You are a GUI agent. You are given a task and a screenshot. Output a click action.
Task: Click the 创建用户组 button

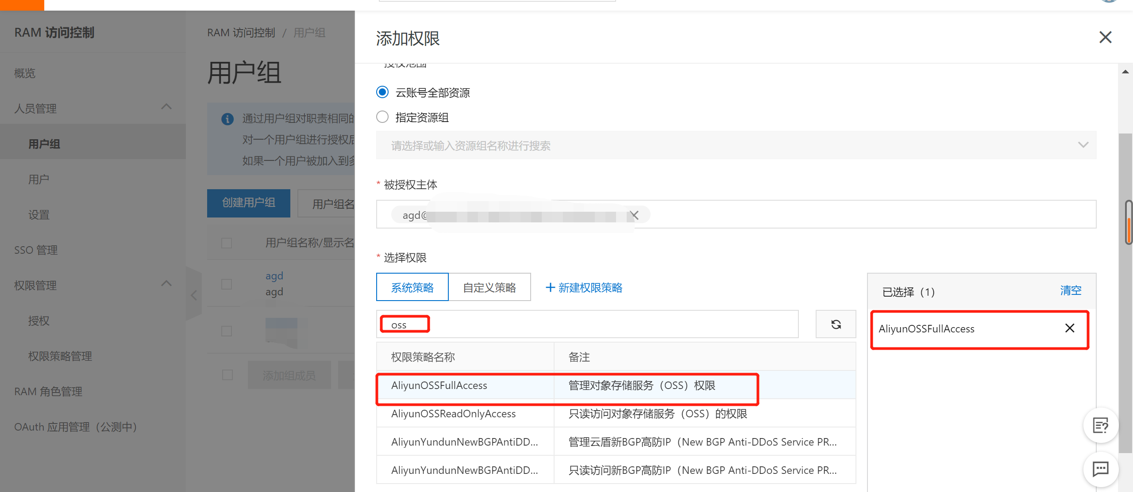point(248,203)
